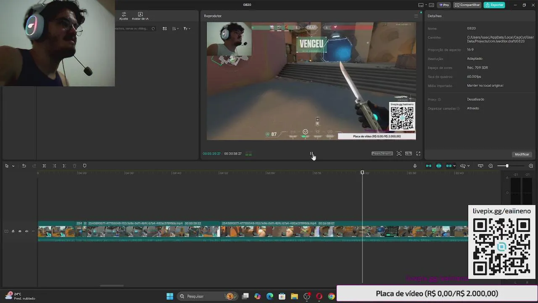Viewport: 538px width, 303px height.
Task: Open the Ajuste tab
Action: (124, 16)
